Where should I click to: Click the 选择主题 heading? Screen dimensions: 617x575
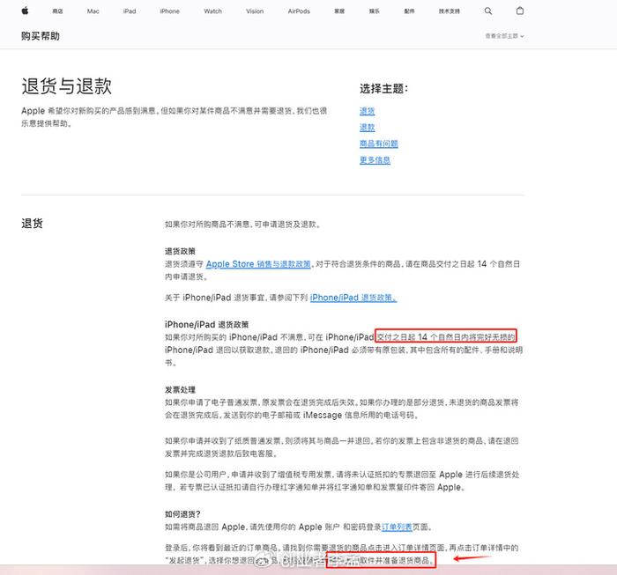[x=383, y=88]
